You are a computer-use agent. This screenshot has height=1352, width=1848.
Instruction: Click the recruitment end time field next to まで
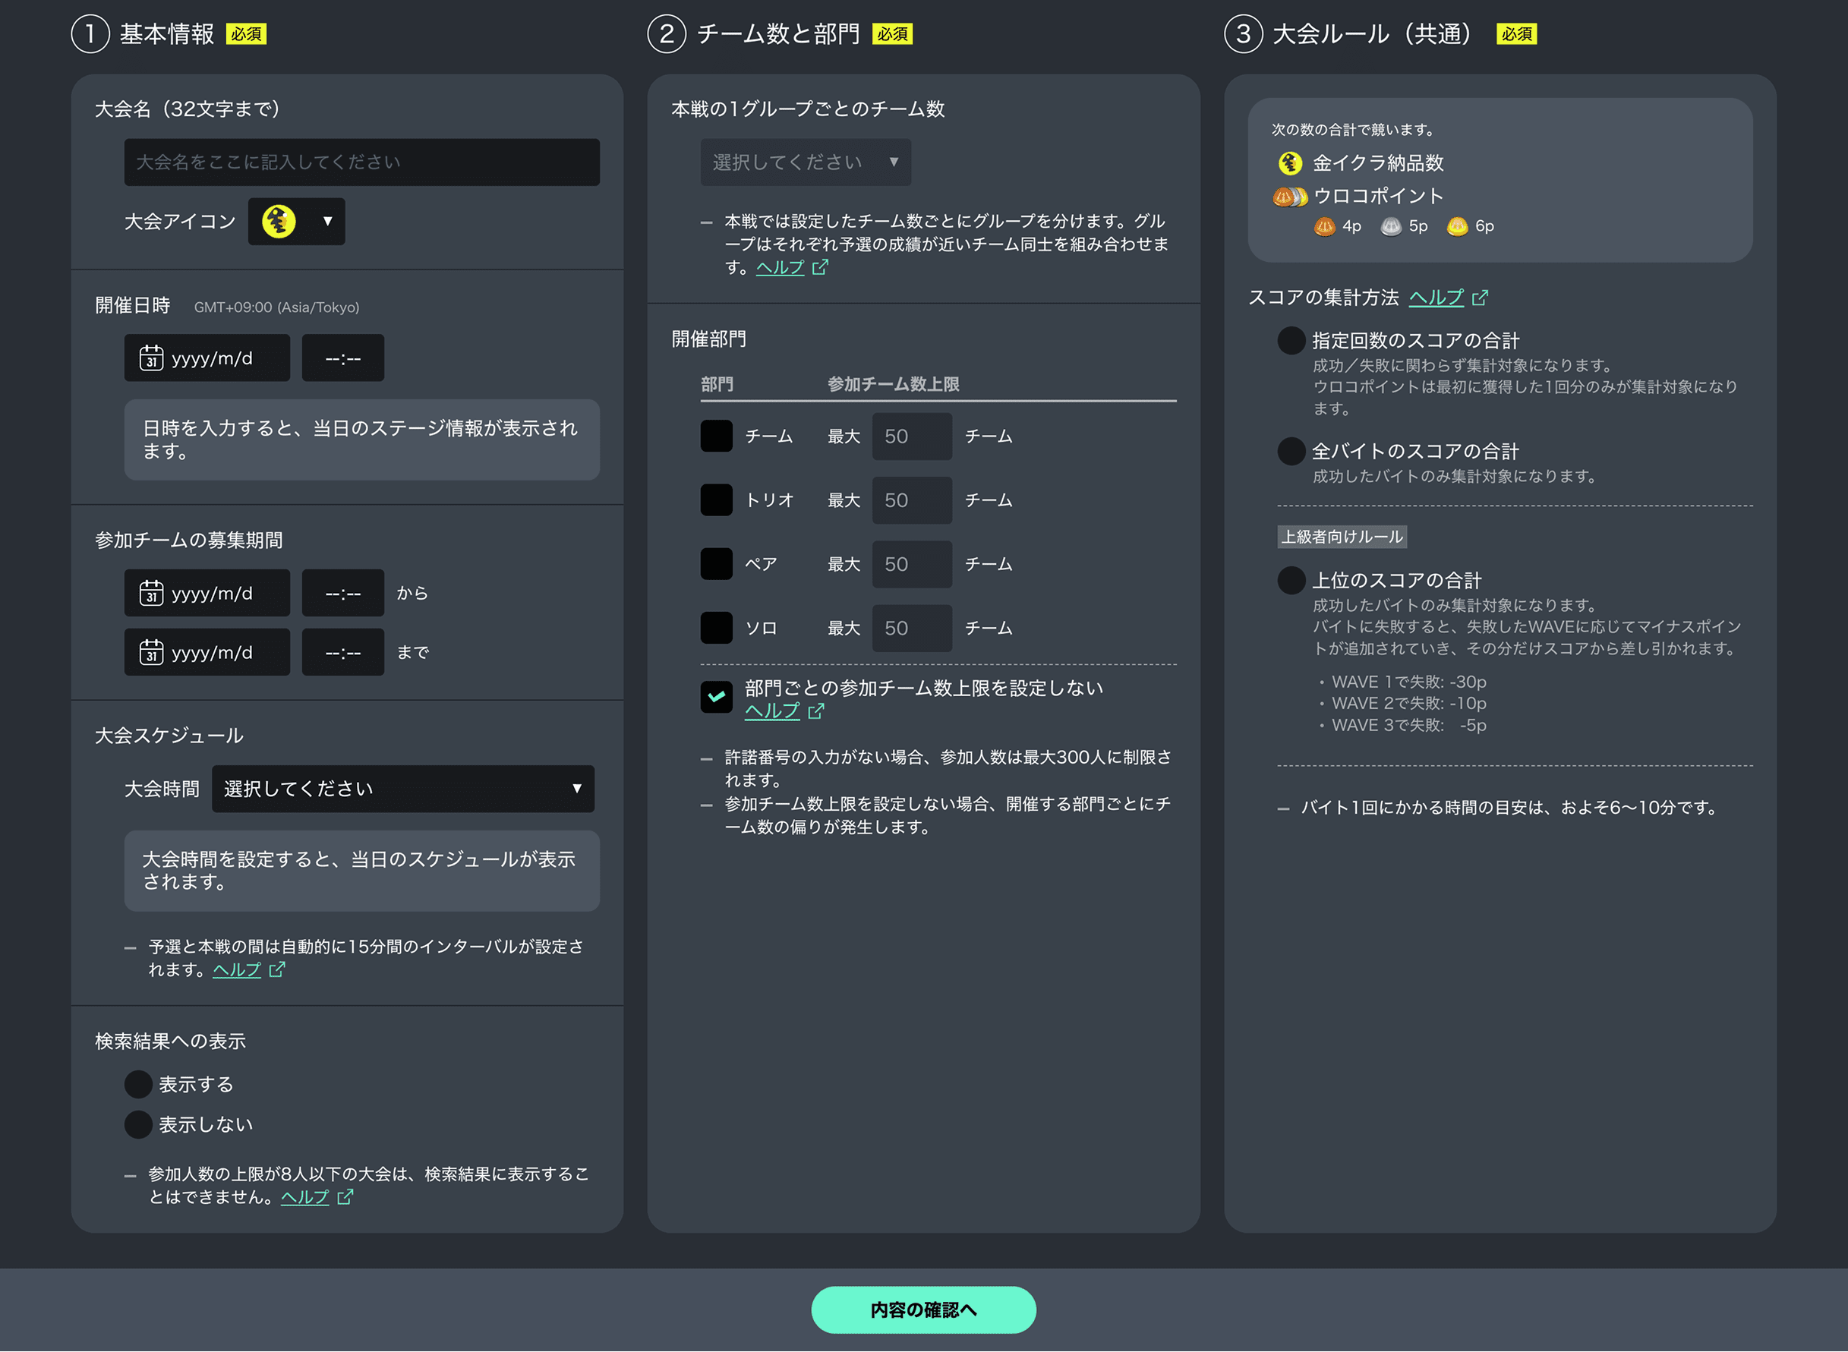(343, 652)
